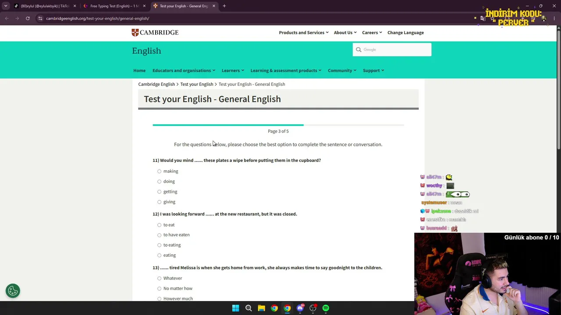Click Change Language in the top menu
Viewport: 561px width, 315px height.
[x=405, y=32]
